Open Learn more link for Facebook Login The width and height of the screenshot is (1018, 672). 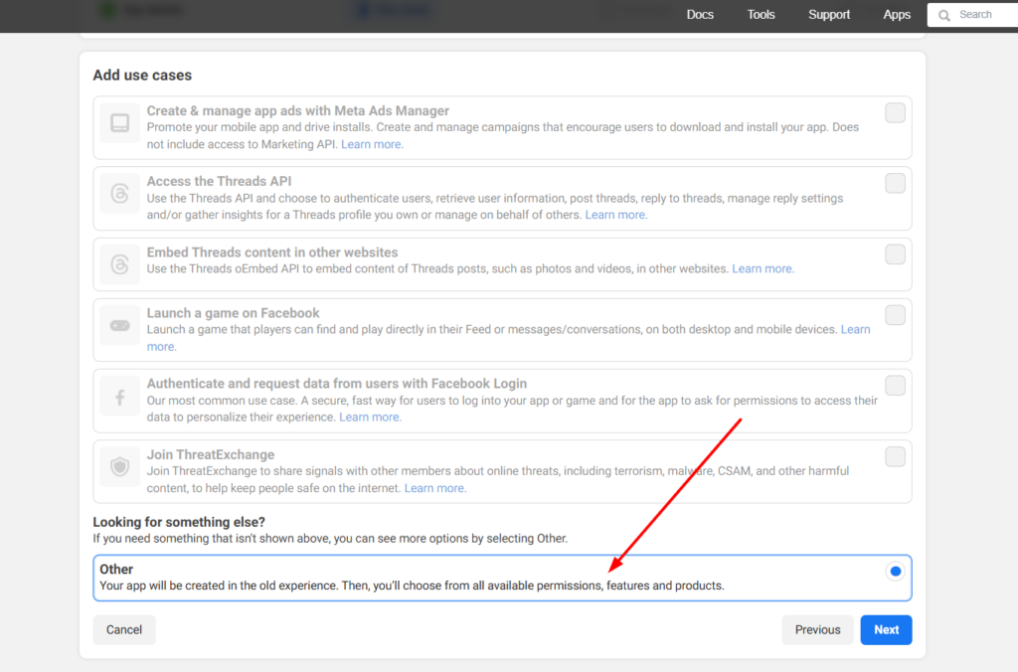point(370,418)
